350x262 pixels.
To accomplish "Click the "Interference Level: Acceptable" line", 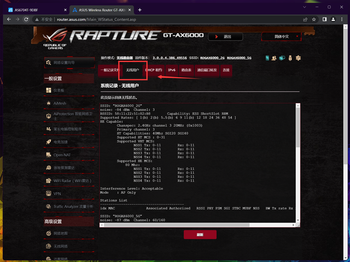I will click(131, 189).
